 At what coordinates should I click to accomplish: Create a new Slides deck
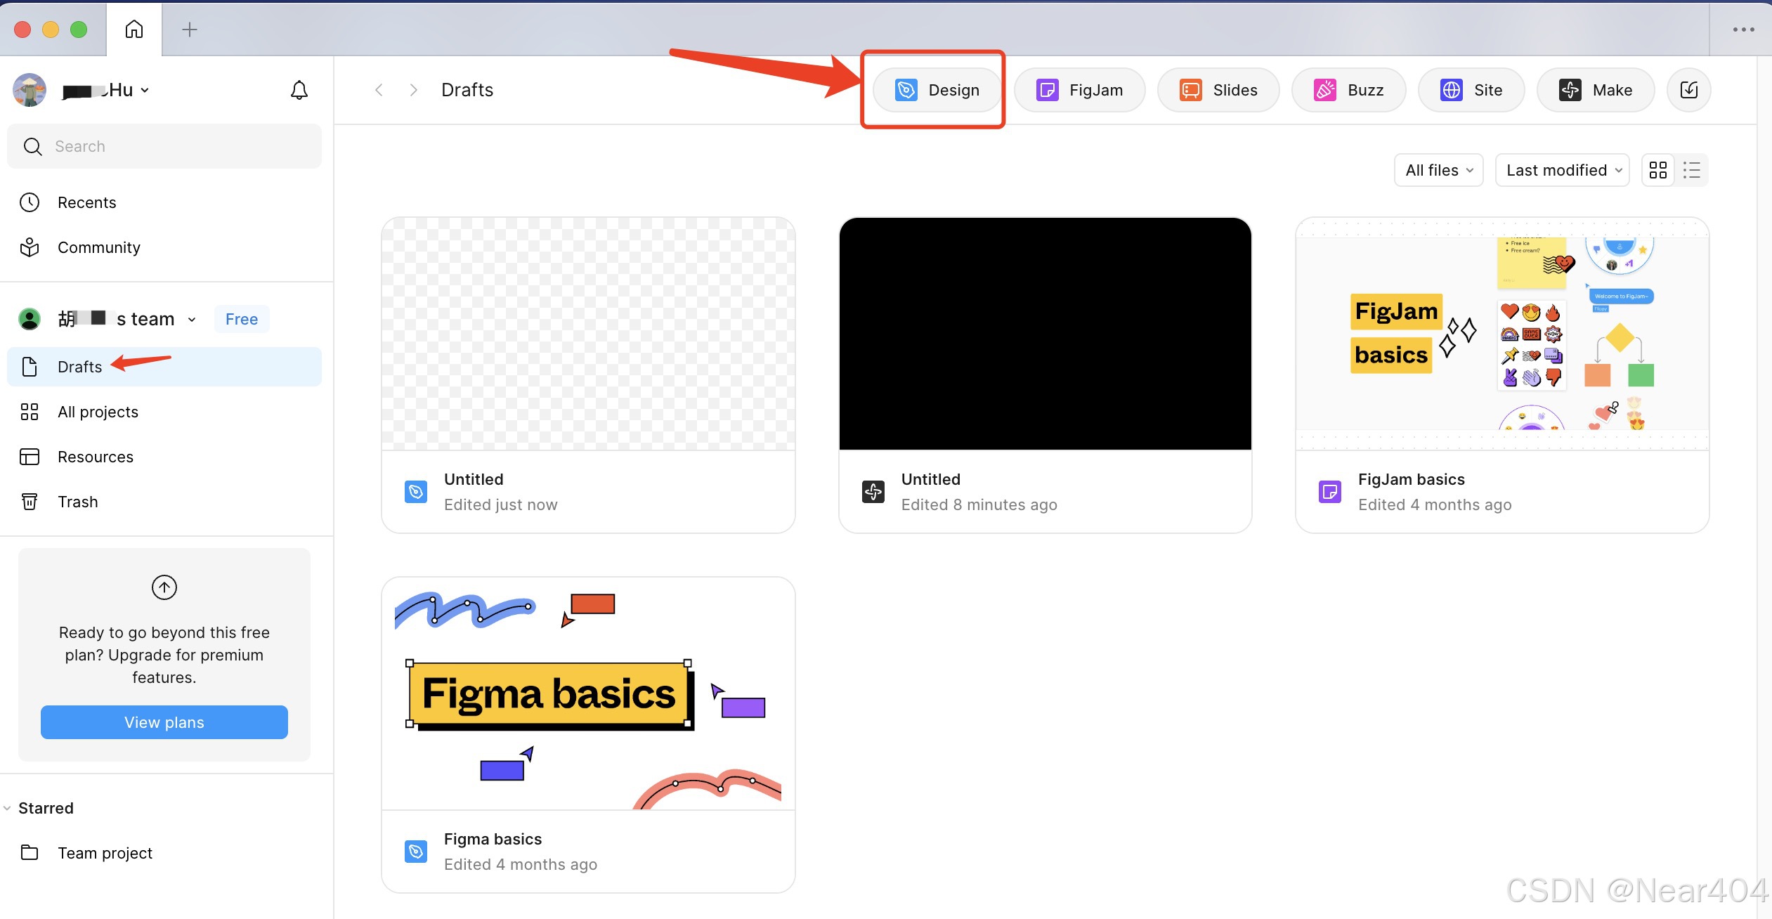click(1218, 90)
